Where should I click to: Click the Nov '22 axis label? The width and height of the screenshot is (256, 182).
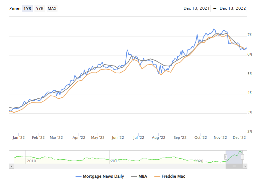pyautogui.click(x=220, y=138)
